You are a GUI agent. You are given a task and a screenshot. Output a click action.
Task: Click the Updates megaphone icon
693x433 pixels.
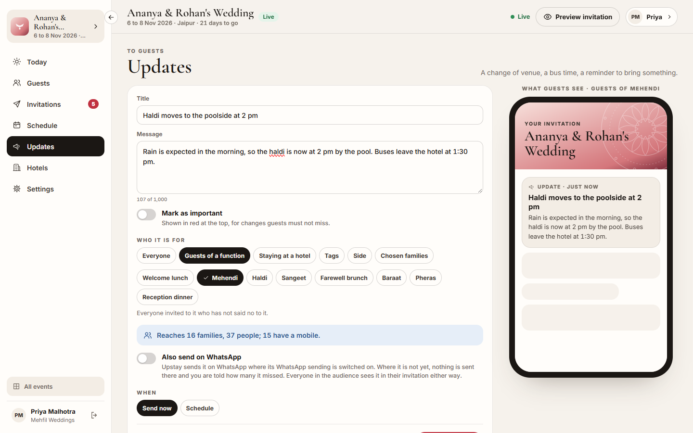(17, 146)
